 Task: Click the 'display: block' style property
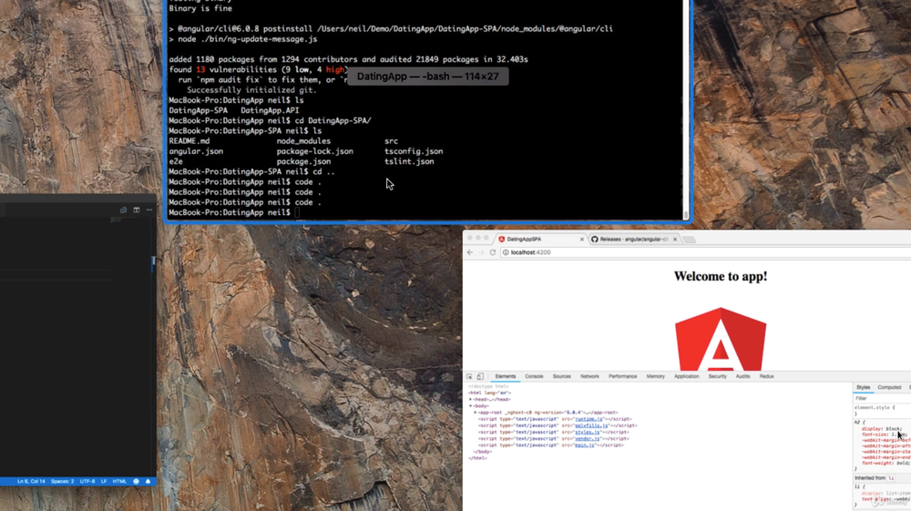click(x=882, y=428)
